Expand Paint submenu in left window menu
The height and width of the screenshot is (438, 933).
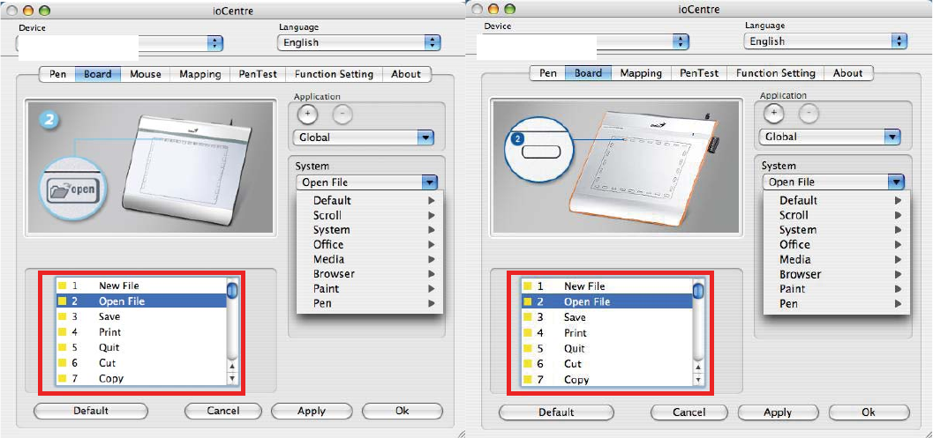[x=370, y=288]
